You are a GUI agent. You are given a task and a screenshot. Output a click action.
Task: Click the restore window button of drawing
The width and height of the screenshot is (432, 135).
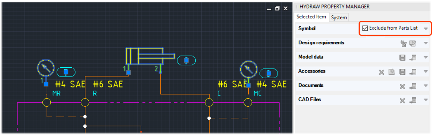click(278, 8)
